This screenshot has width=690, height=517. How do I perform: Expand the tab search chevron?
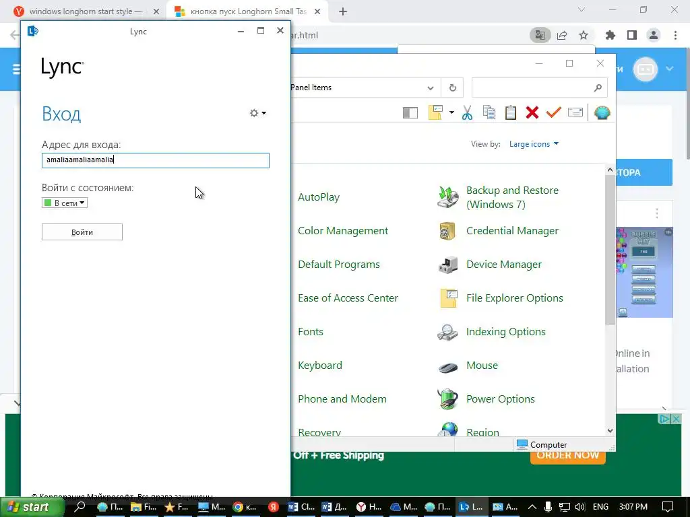click(582, 9)
